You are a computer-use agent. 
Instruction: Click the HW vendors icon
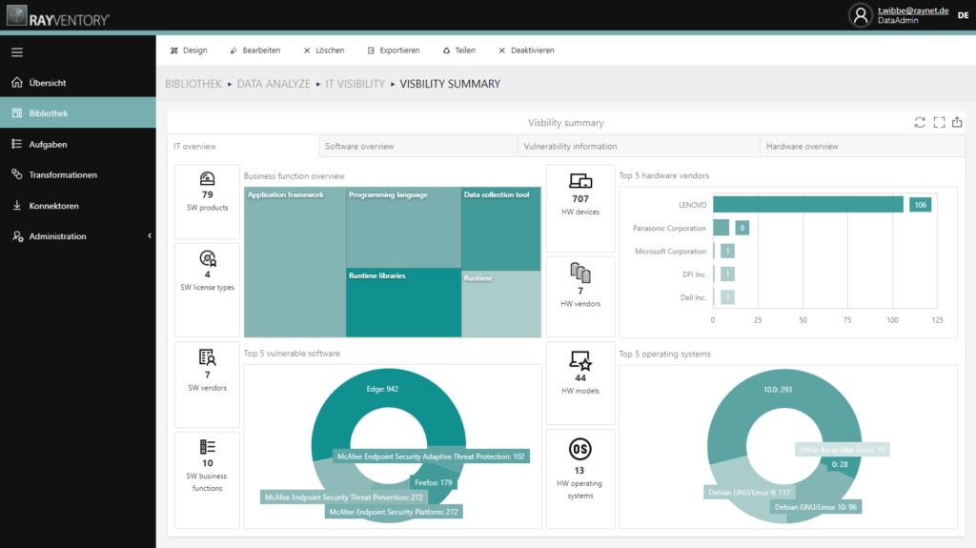click(x=580, y=273)
